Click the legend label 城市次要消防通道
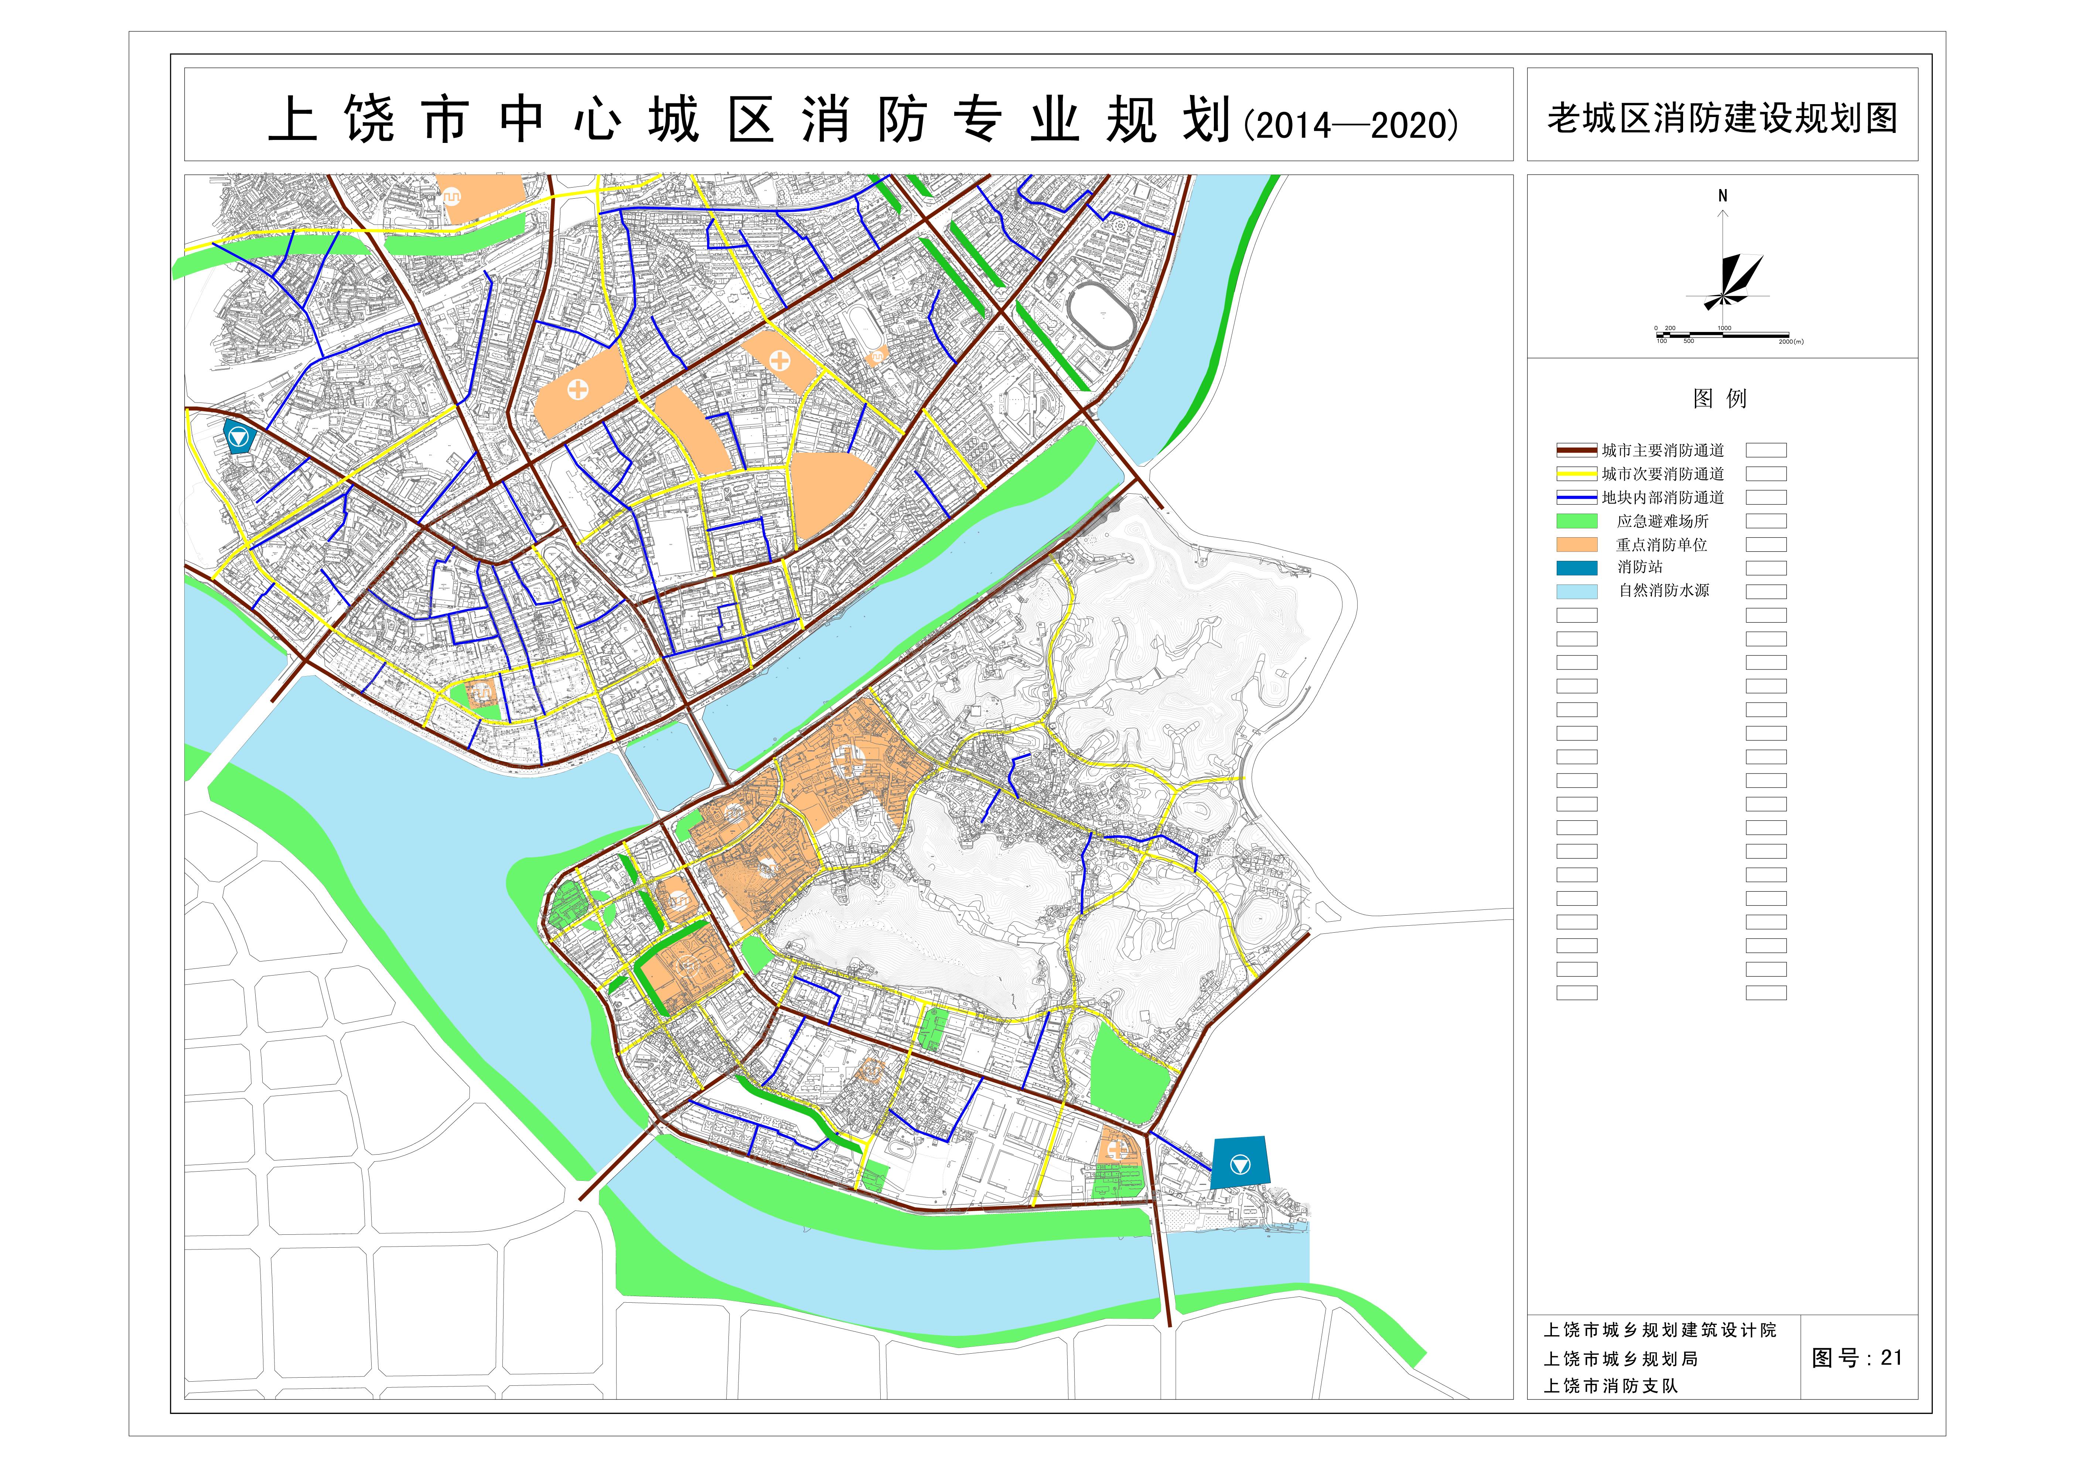 (1663, 473)
